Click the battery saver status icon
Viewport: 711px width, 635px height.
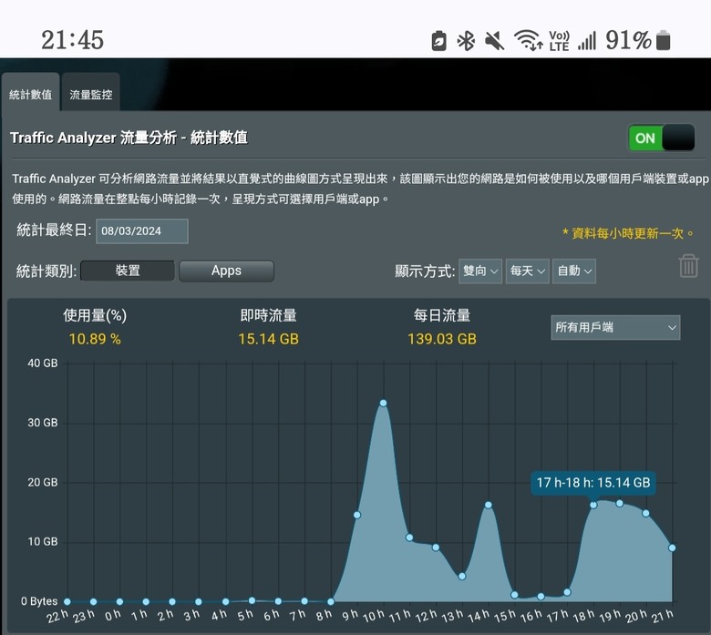pos(438,41)
